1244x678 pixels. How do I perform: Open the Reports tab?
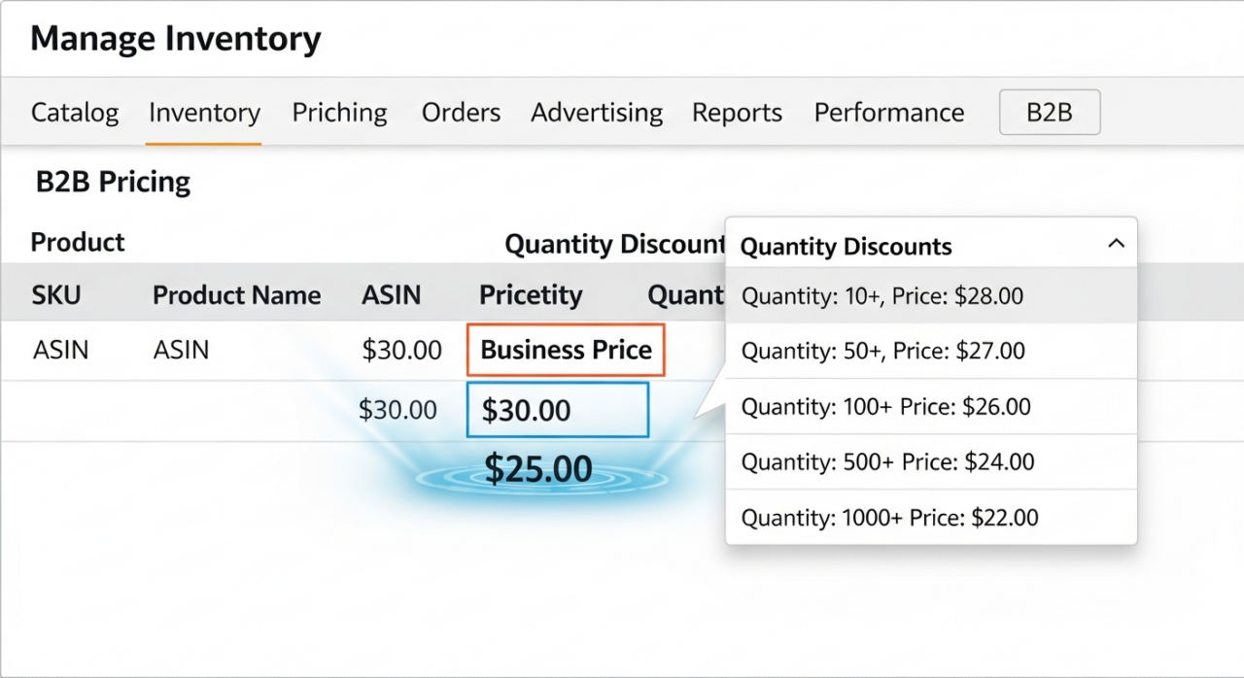coord(737,113)
